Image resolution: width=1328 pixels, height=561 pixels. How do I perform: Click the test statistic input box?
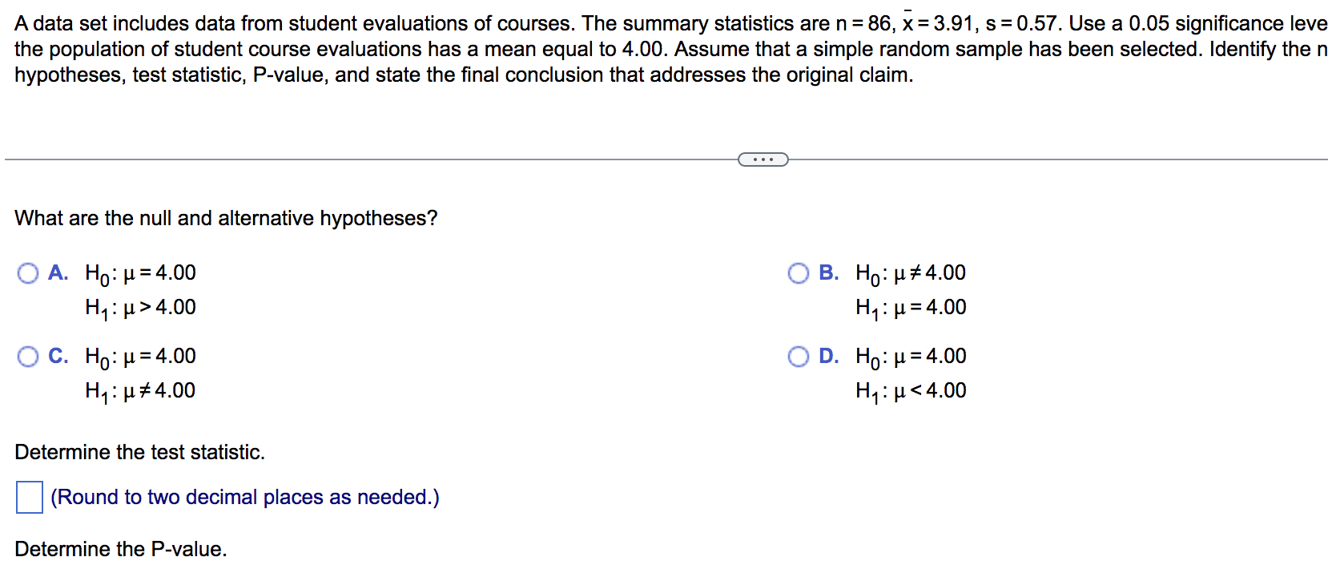[29, 498]
